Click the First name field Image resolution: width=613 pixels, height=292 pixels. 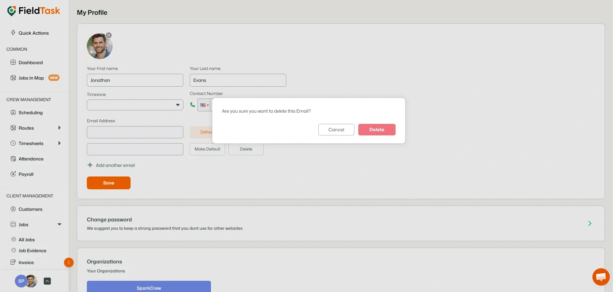(x=135, y=80)
